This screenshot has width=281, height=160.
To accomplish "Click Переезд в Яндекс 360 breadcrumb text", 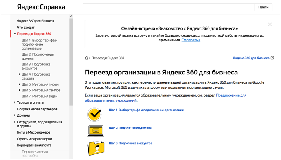I will point(108,58).
